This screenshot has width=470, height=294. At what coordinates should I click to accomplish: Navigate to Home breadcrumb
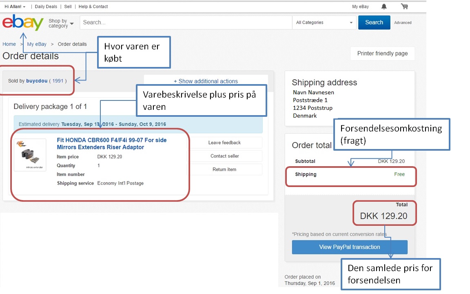[9, 44]
